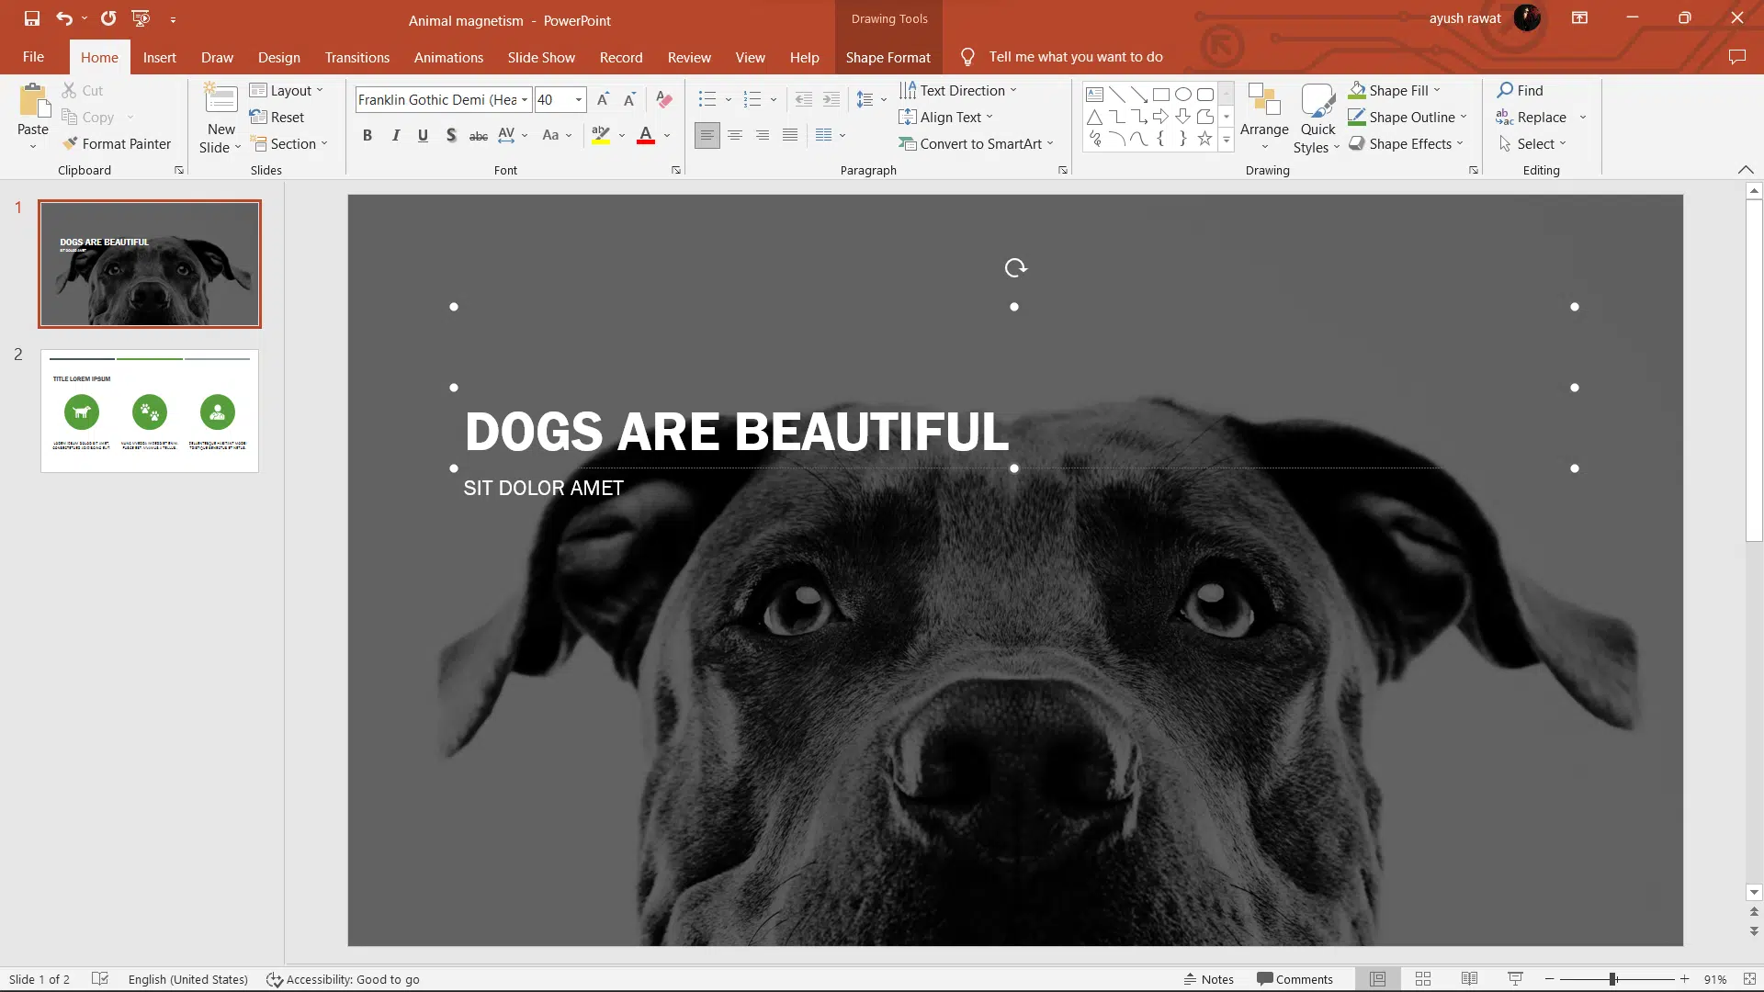Image resolution: width=1764 pixels, height=992 pixels.
Task: Expand the Font Size dropdown
Action: tap(579, 99)
